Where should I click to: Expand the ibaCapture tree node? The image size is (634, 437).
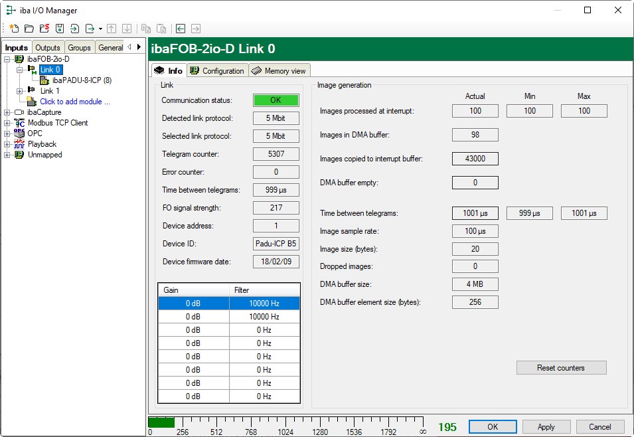pos(7,112)
